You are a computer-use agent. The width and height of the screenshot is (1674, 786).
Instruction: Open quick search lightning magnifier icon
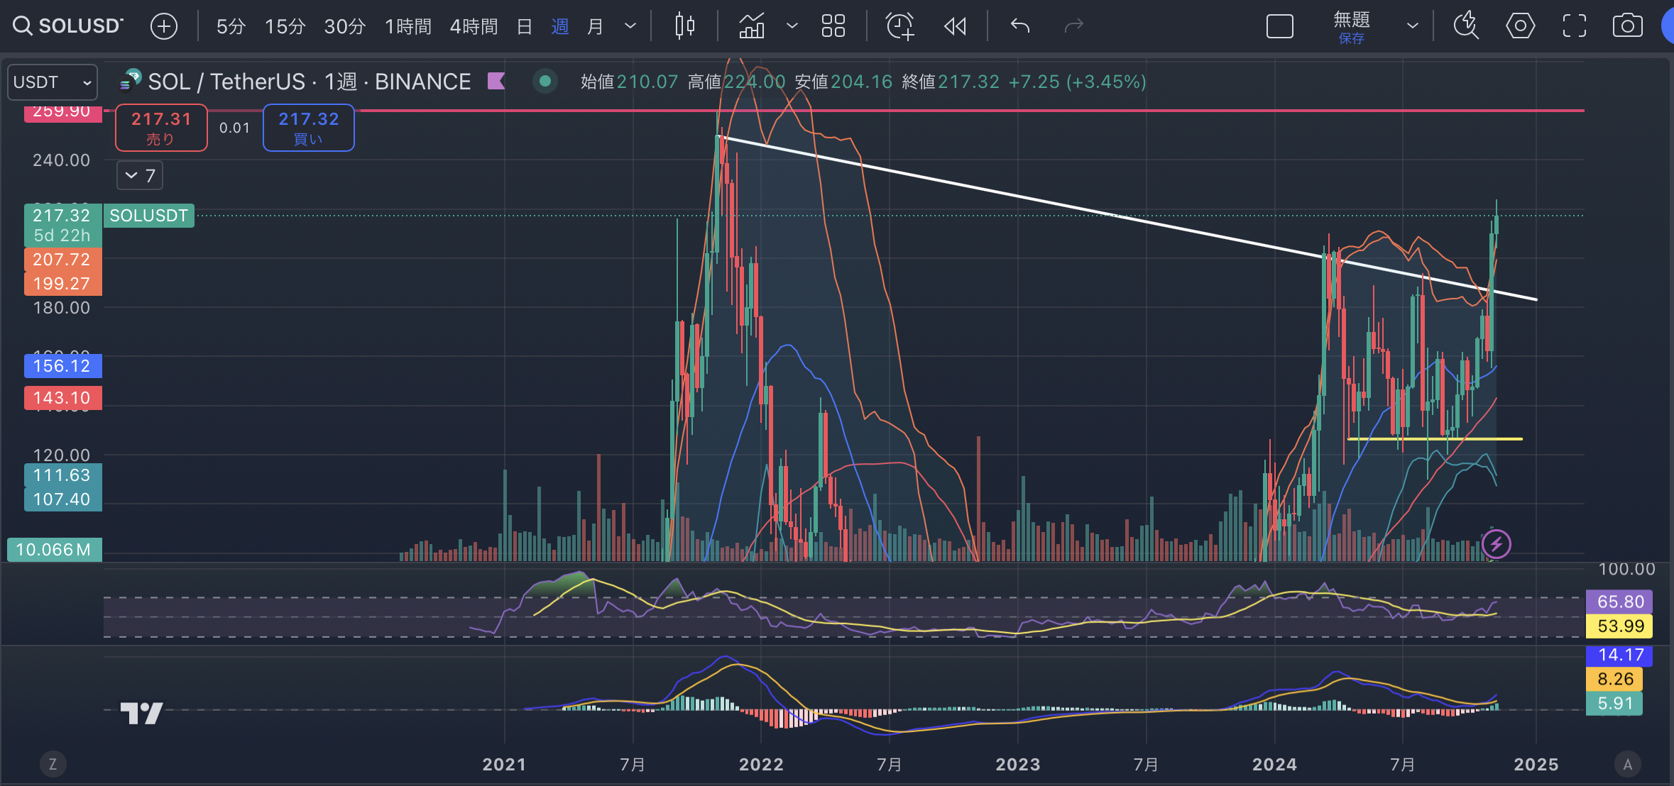point(1466,26)
